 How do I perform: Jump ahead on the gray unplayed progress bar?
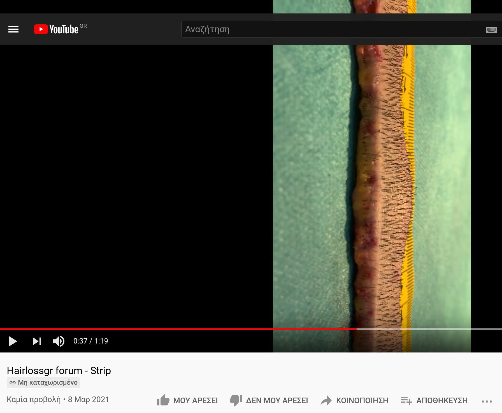pos(429,329)
